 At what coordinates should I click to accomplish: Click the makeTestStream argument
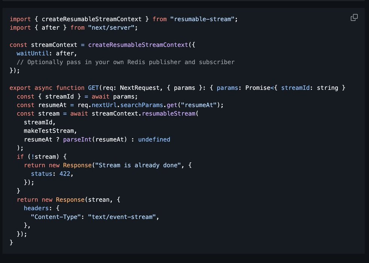pyautogui.click(x=50, y=131)
